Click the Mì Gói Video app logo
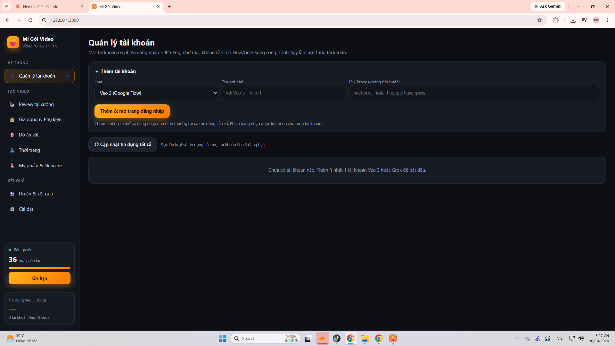Image resolution: width=615 pixels, height=346 pixels. click(x=13, y=42)
